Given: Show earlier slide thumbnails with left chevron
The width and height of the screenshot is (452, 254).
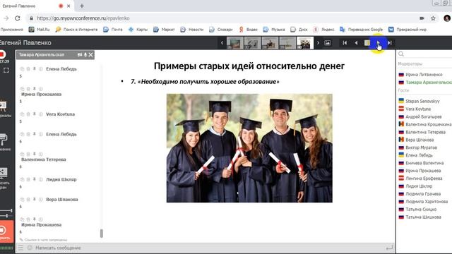Looking at the screenshot, I should click(x=222, y=43).
